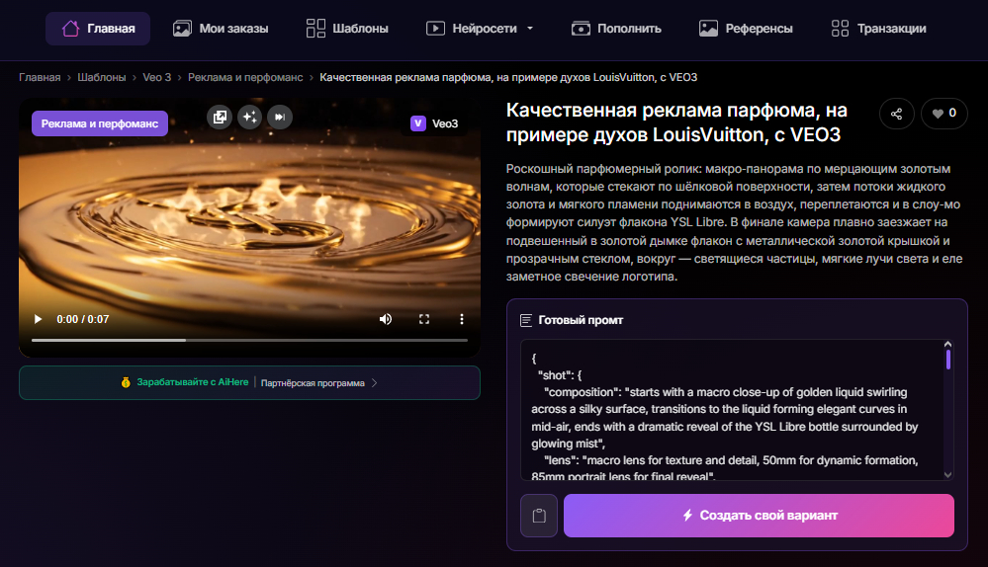Screen dimensions: 988x567
Task: Click the Транзакции squares icon
Action: [840, 29]
